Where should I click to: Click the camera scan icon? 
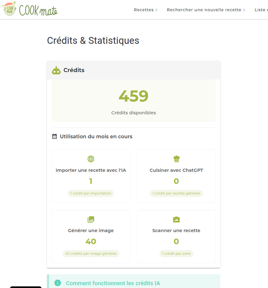click(x=176, y=220)
